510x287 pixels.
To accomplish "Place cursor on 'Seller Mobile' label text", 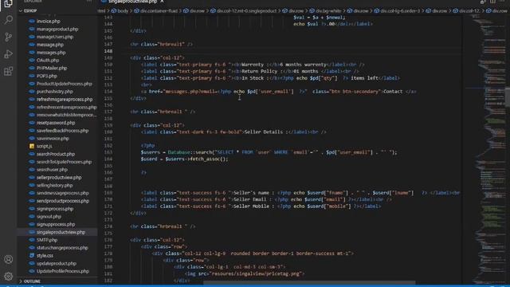I will click(251, 206).
